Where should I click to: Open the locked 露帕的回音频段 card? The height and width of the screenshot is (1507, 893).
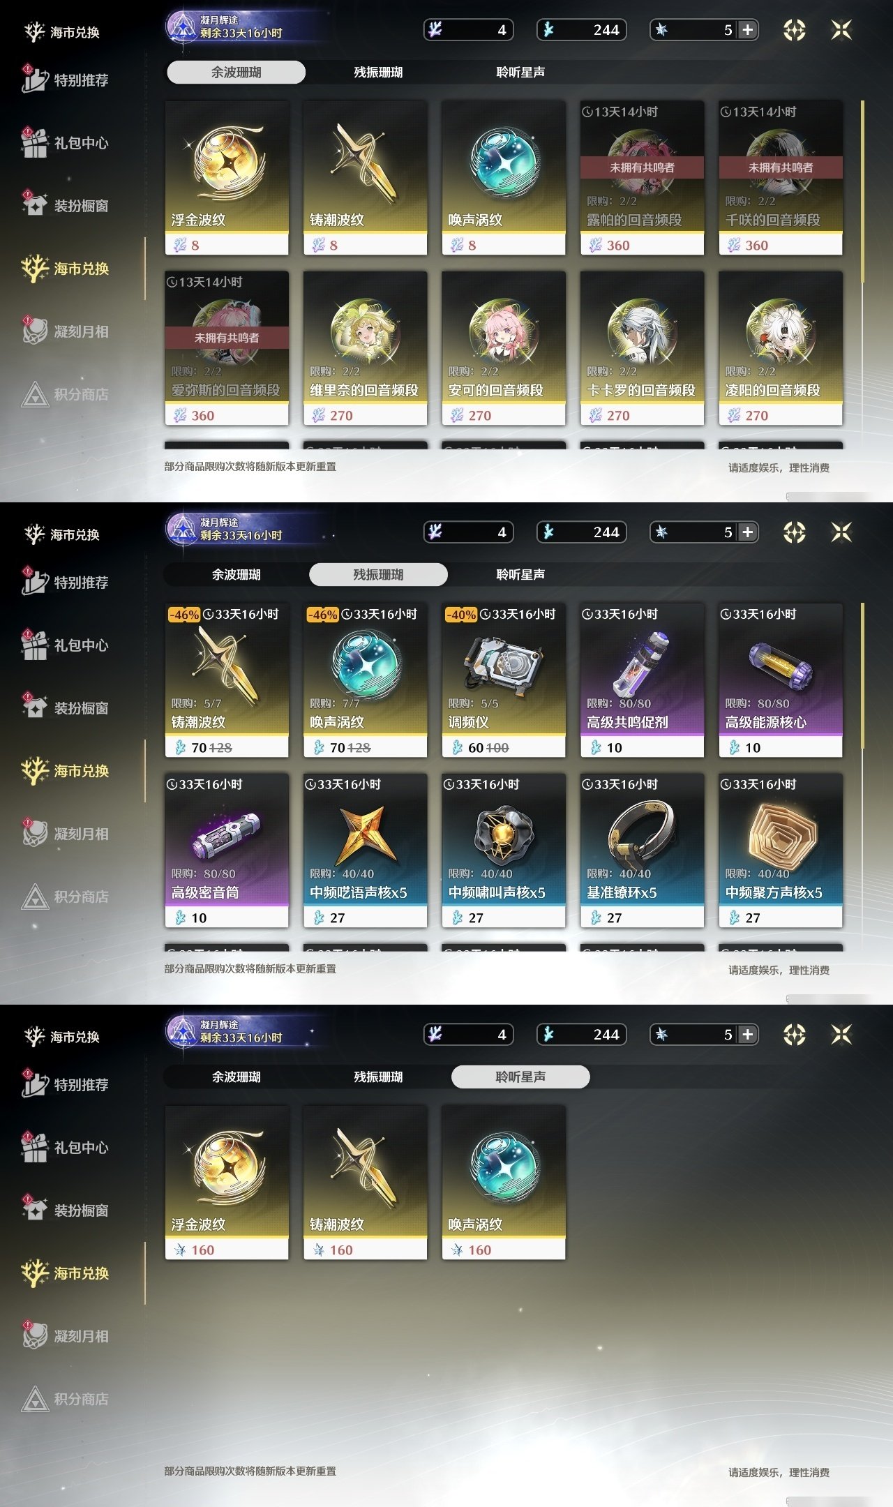coord(642,178)
